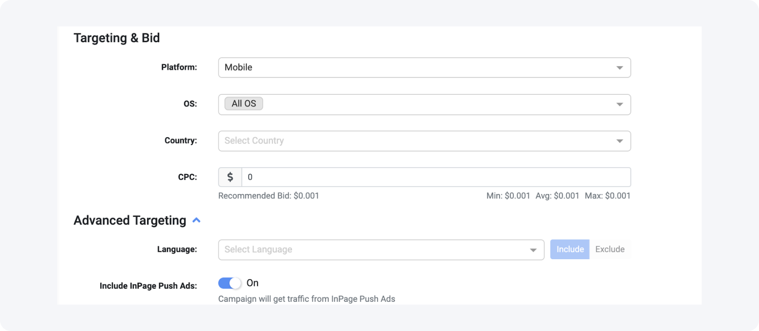Click the All OS tag chip
Screen dimensions: 759x331
tap(244, 103)
